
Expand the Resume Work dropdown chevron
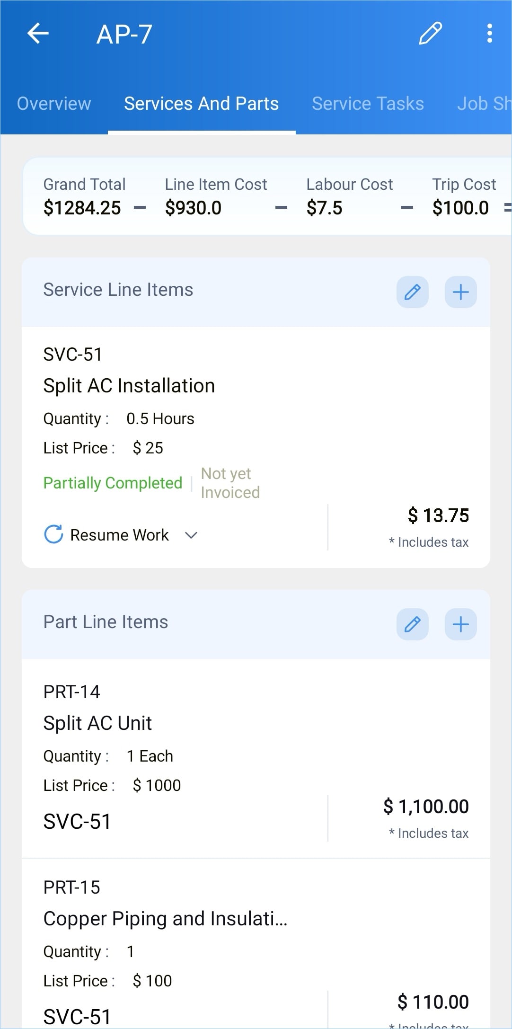(x=191, y=535)
